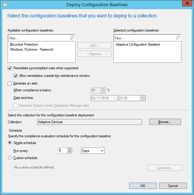Screen dimensions: 194x195
Task: Confirm with the OK button
Action: (143, 186)
